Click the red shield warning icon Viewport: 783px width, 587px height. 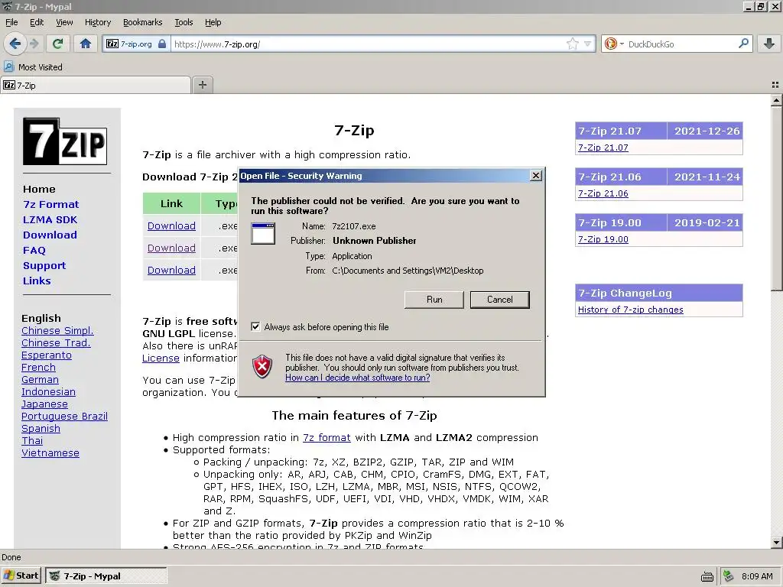point(262,367)
